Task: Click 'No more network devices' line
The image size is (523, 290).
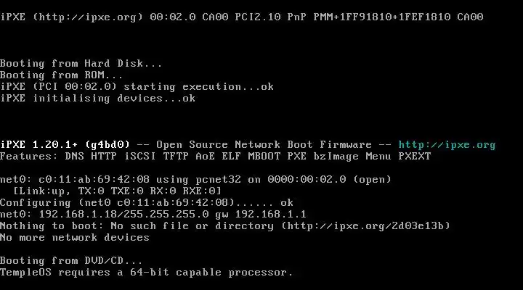Action: [75, 238]
